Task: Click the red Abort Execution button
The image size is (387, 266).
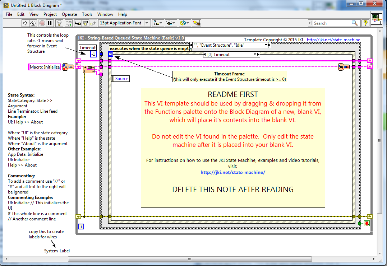Action: (42, 23)
